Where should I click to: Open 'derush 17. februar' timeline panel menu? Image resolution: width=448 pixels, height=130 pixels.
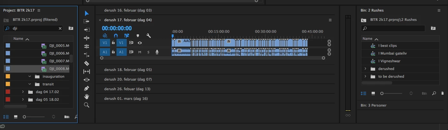point(330,20)
